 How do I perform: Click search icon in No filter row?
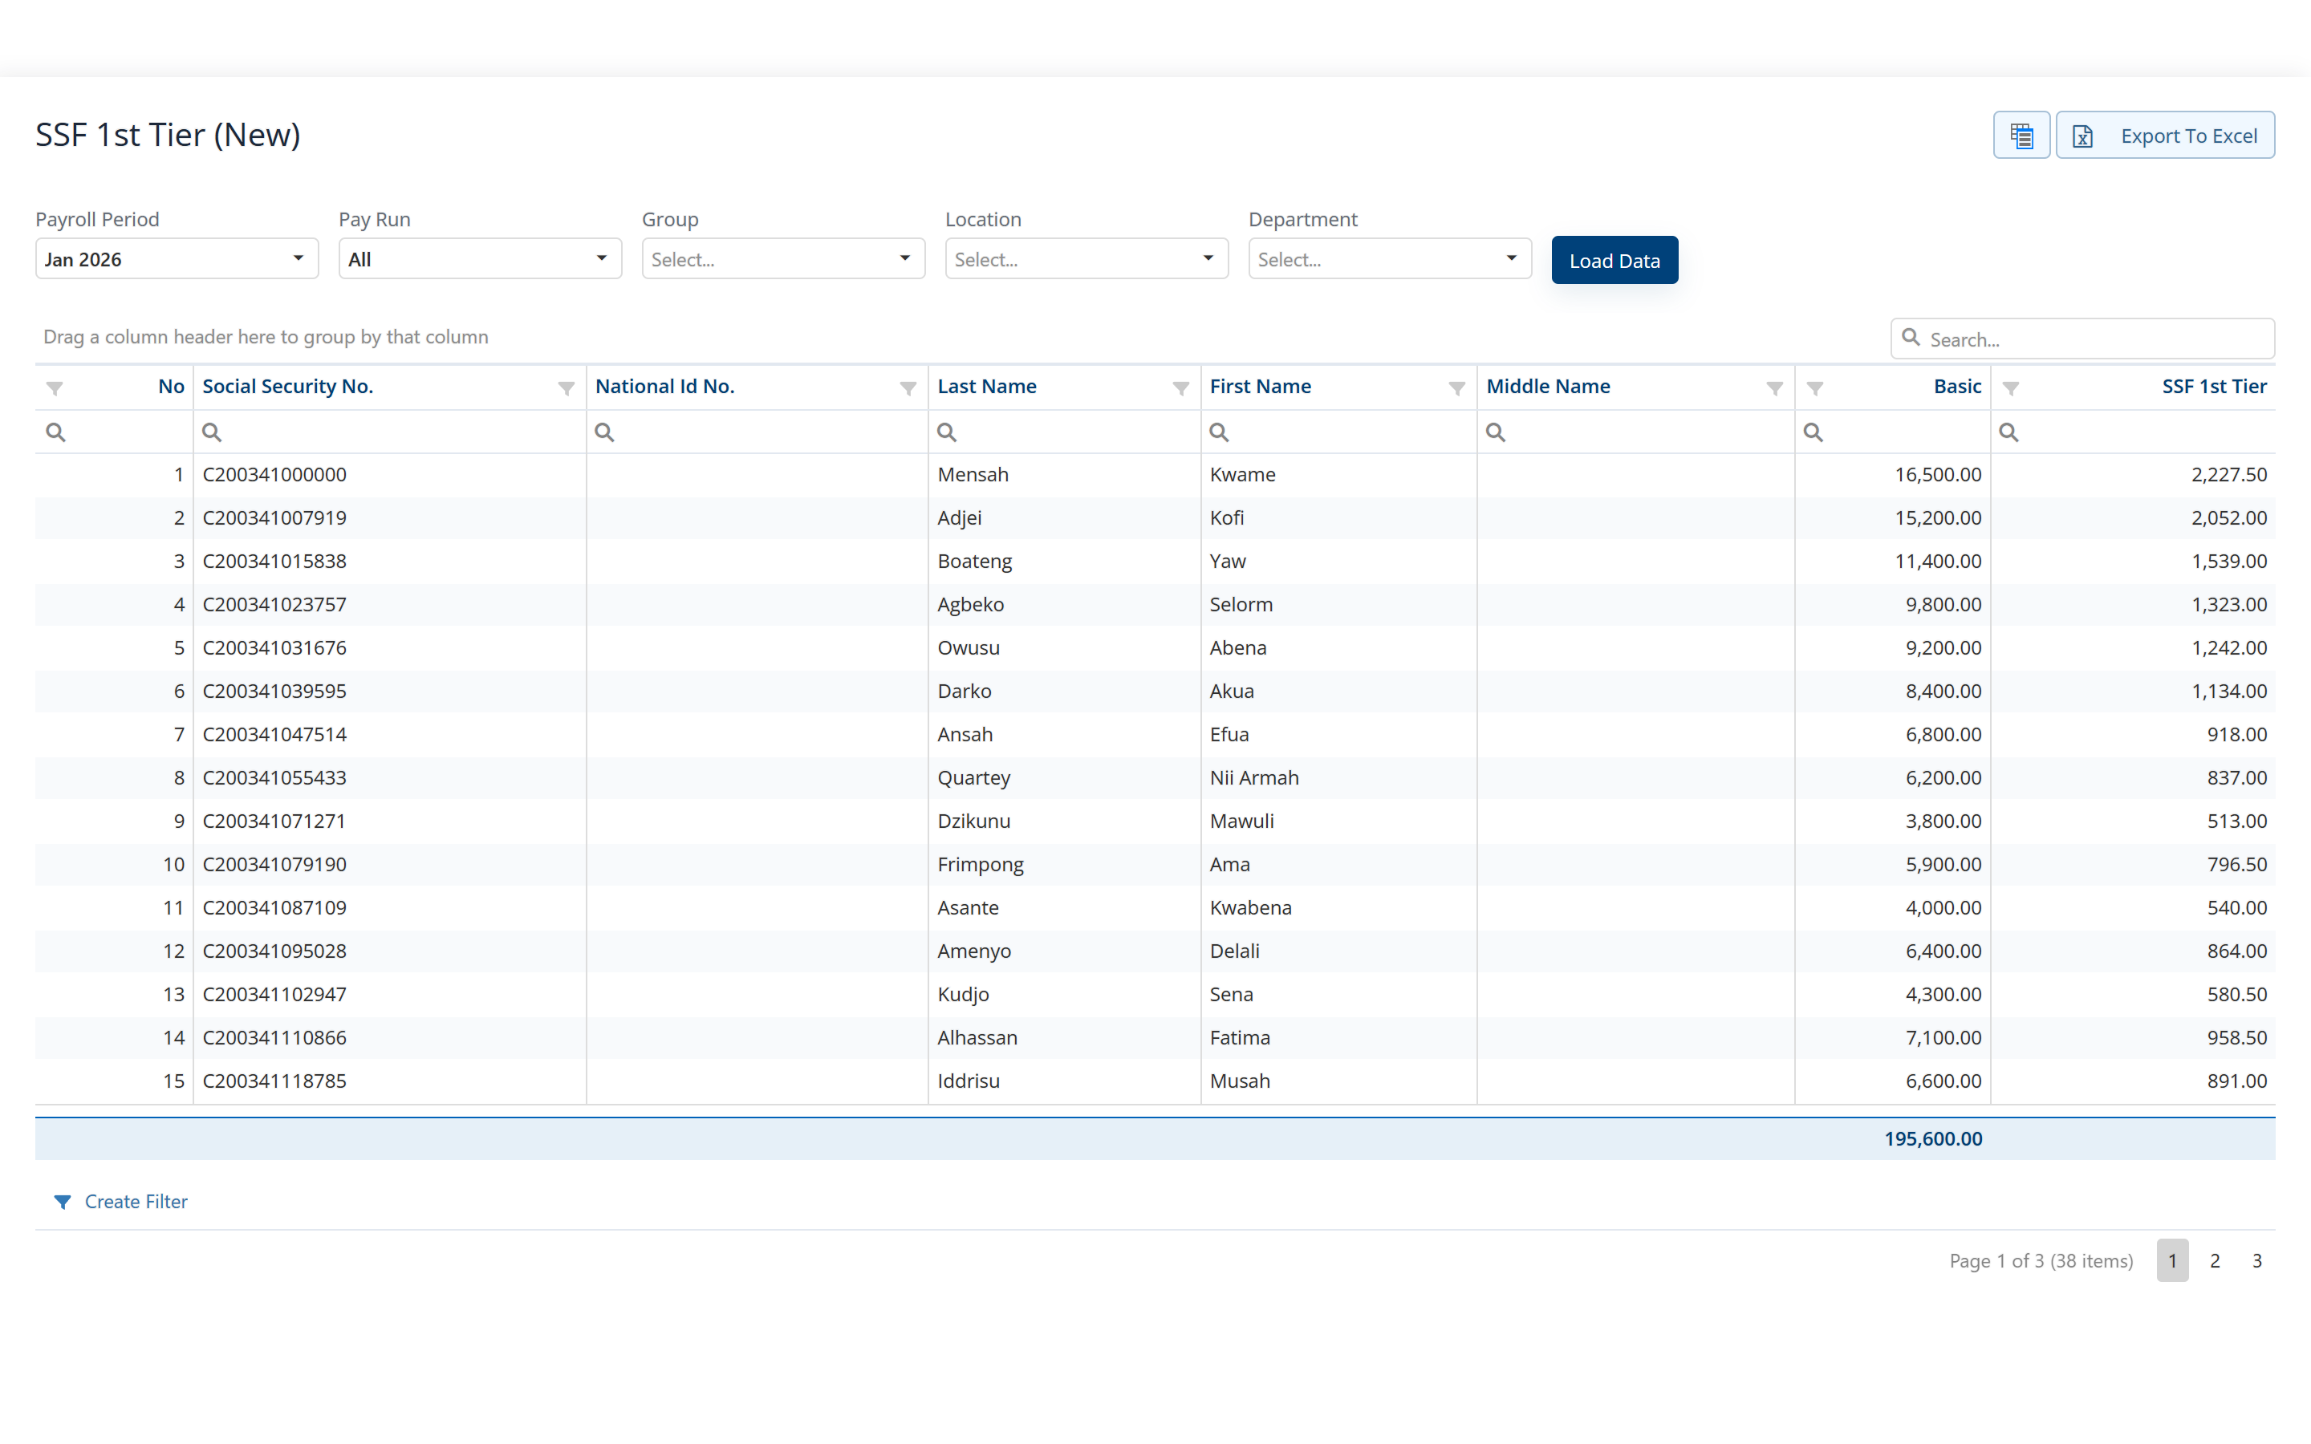[x=55, y=432]
